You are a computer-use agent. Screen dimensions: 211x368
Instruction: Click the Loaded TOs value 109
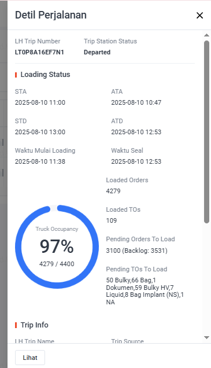pos(112,220)
